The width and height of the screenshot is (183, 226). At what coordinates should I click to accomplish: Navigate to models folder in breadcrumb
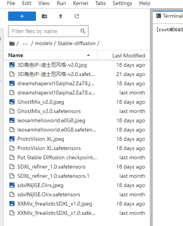click(x=44, y=43)
